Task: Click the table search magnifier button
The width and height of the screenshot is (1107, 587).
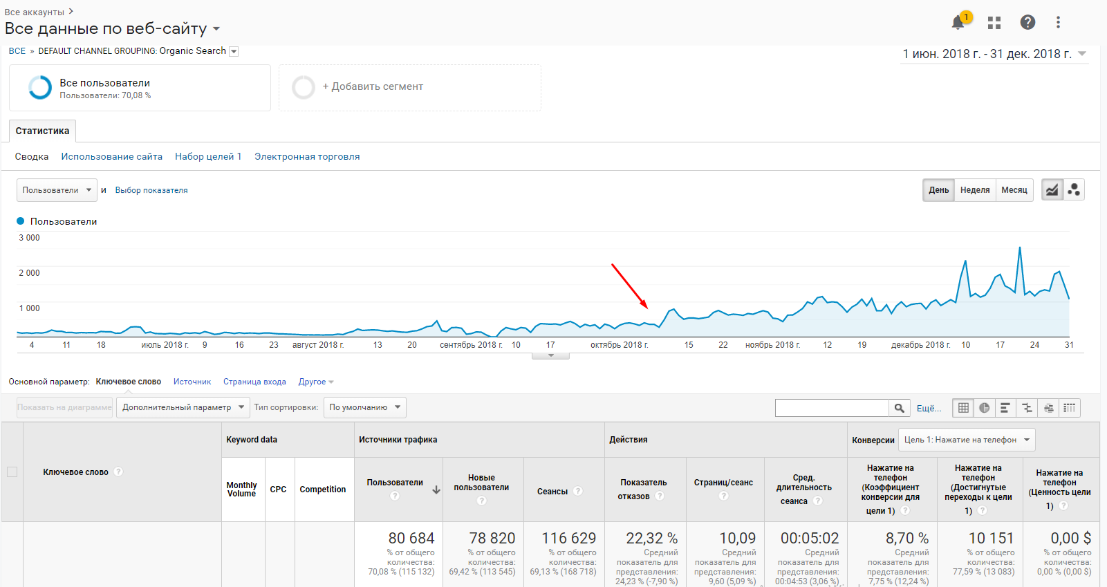Action: (899, 408)
